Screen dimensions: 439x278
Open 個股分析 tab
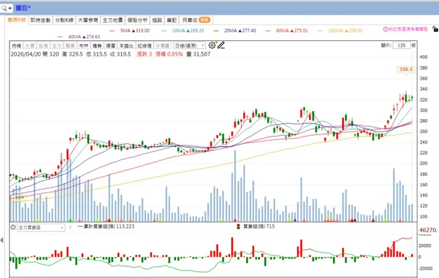point(137,20)
